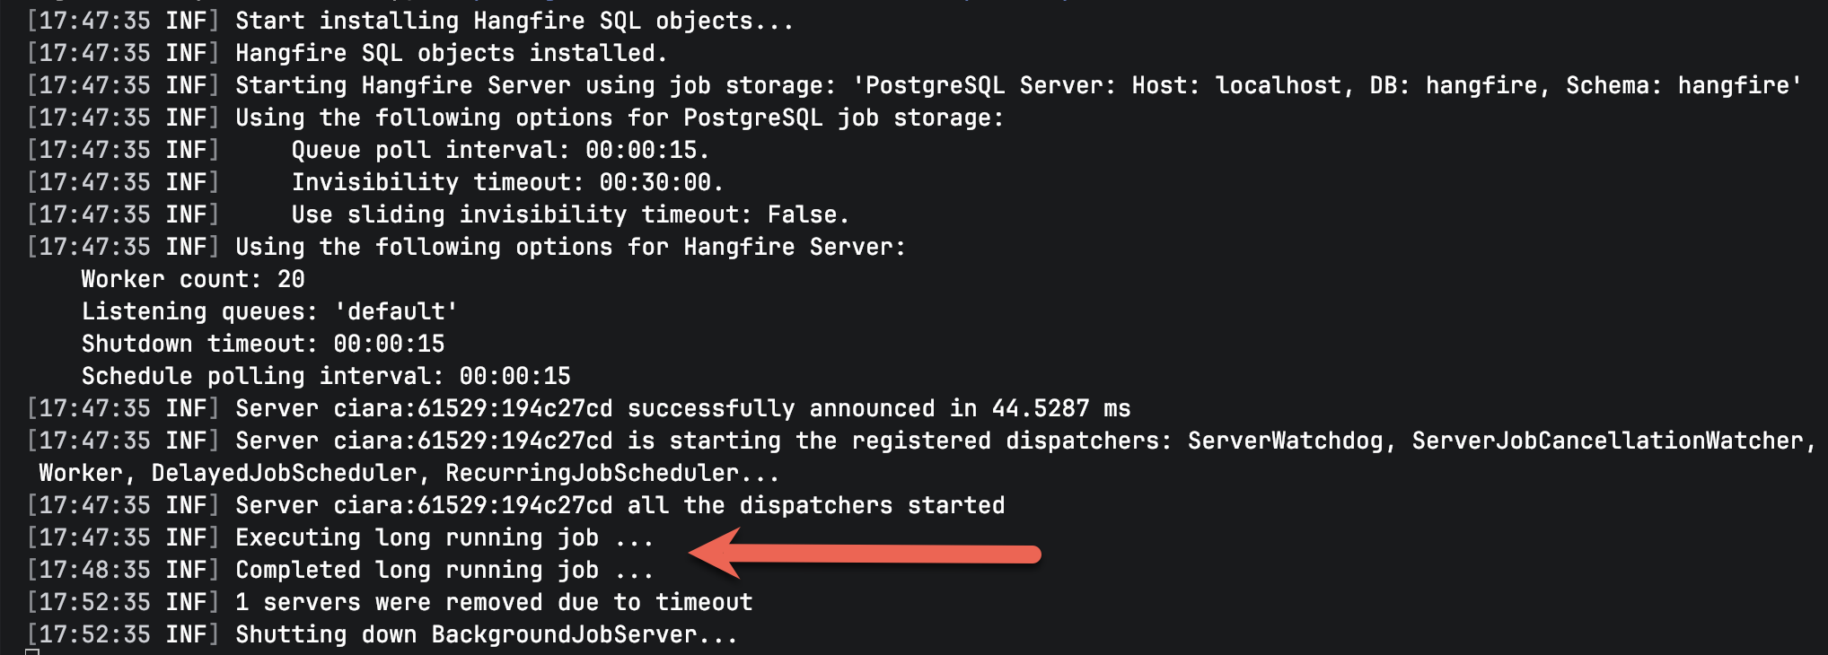Click 'Start installing Hangfire SQL objects...' line
Screen dimensions: 1828x655
(x=514, y=21)
